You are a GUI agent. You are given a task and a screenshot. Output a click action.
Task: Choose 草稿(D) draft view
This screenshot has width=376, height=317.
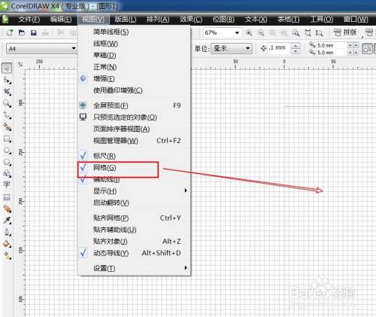(x=134, y=55)
